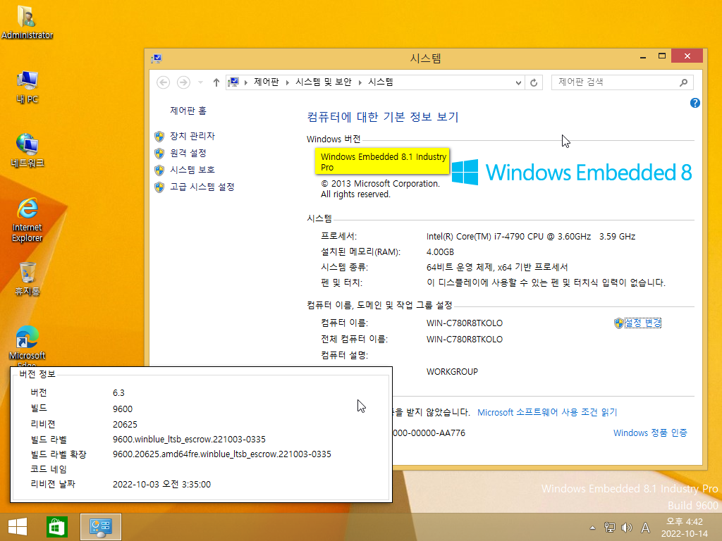Open the taskbar clock and date
The width and height of the screenshot is (722, 541).
tap(684, 528)
